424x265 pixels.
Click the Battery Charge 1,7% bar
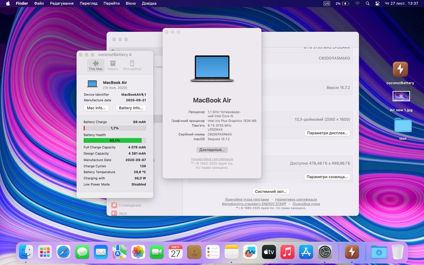click(114, 128)
